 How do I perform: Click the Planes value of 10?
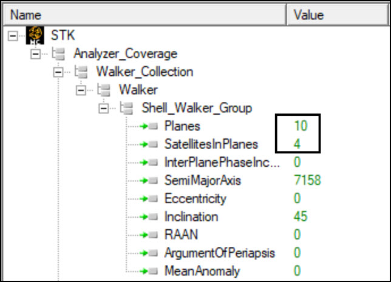coord(301,126)
